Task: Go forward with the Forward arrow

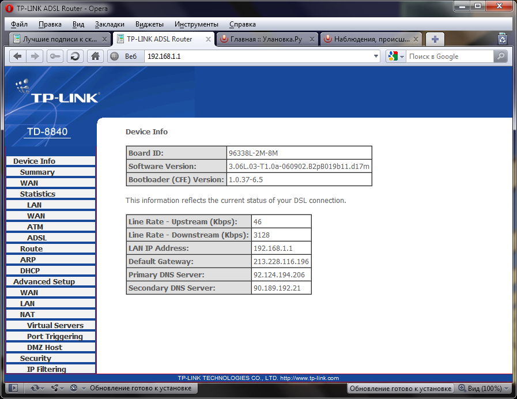Action: tap(35, 57)
